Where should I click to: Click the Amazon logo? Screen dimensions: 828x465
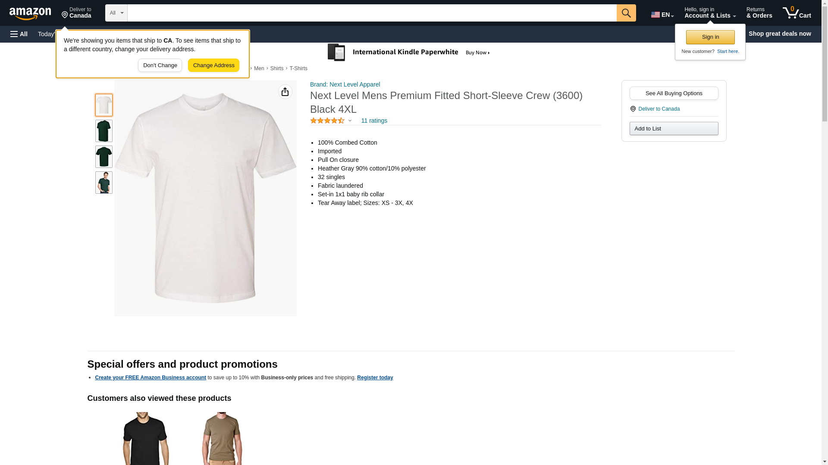point(30,13)
